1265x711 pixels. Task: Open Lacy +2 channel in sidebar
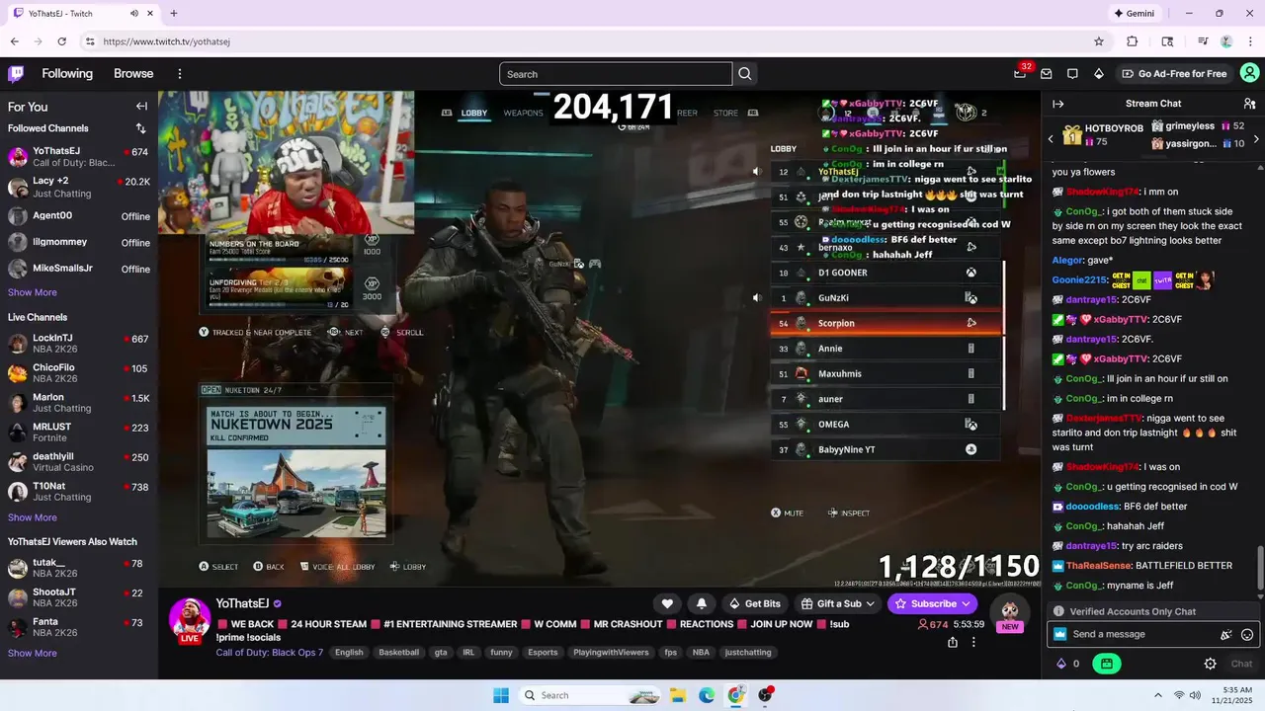pos(79,187)
